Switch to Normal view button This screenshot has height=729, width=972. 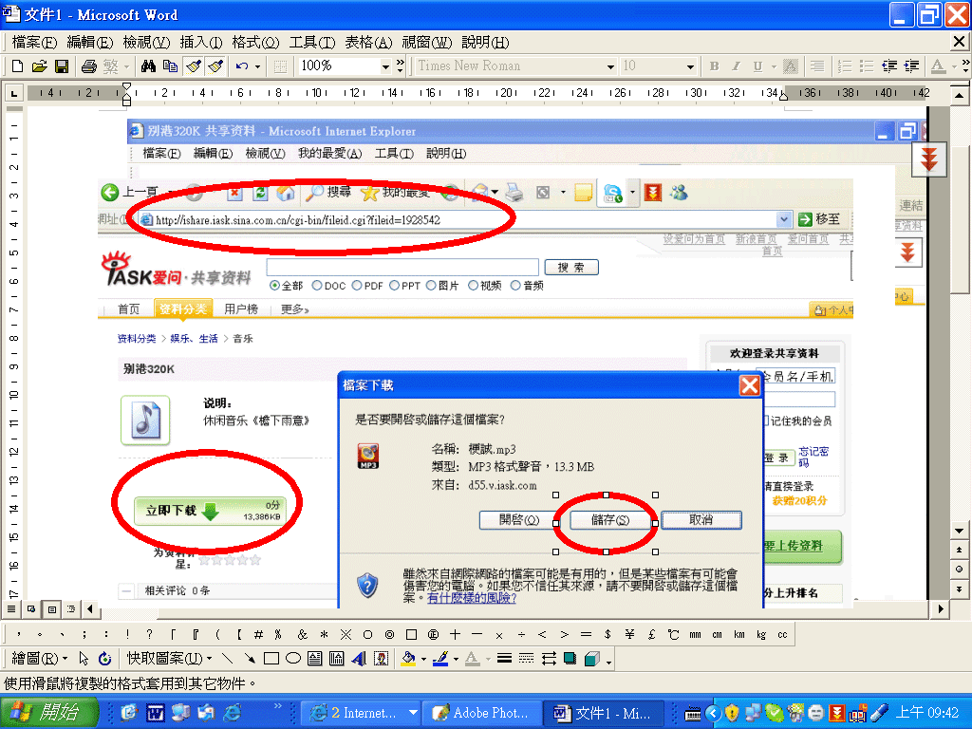tap(11, 609)
